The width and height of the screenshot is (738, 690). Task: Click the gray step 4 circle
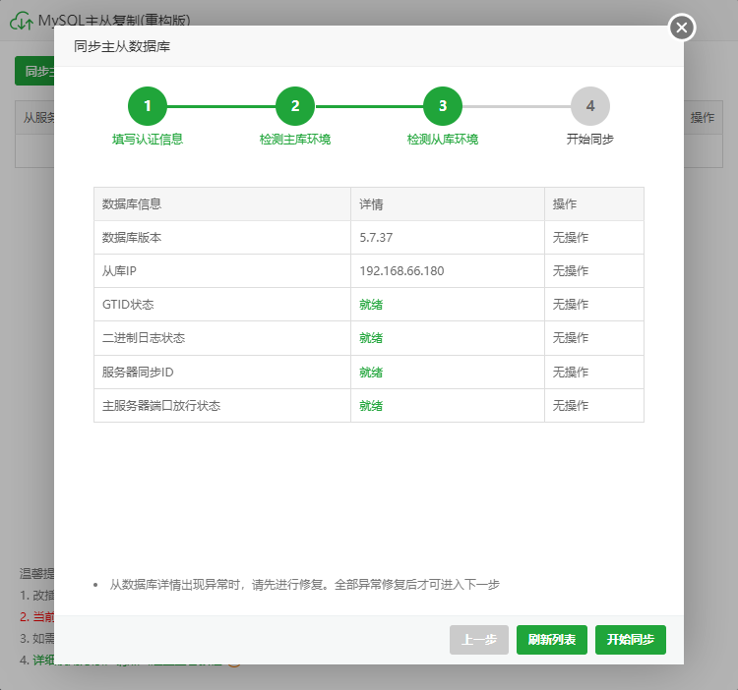[590, 106]
